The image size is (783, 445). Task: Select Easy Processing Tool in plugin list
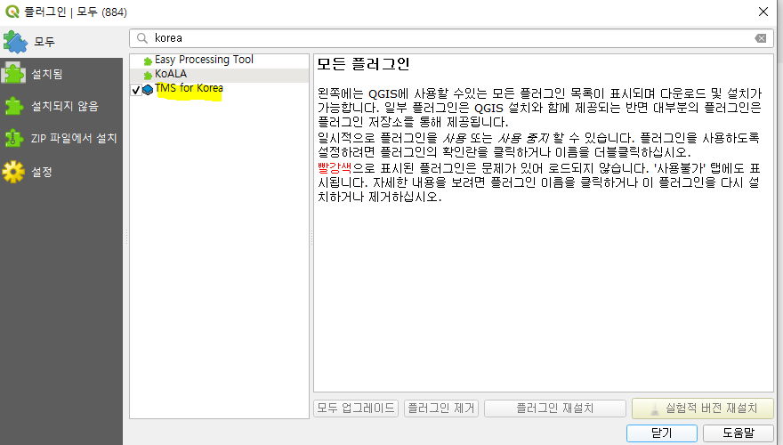(x=219, y=60)
